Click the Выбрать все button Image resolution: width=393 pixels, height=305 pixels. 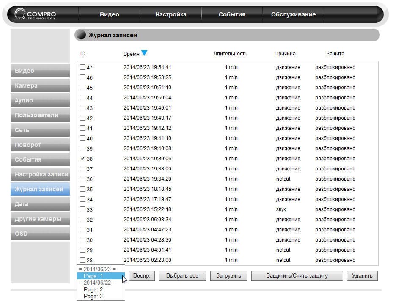(182, 276)
